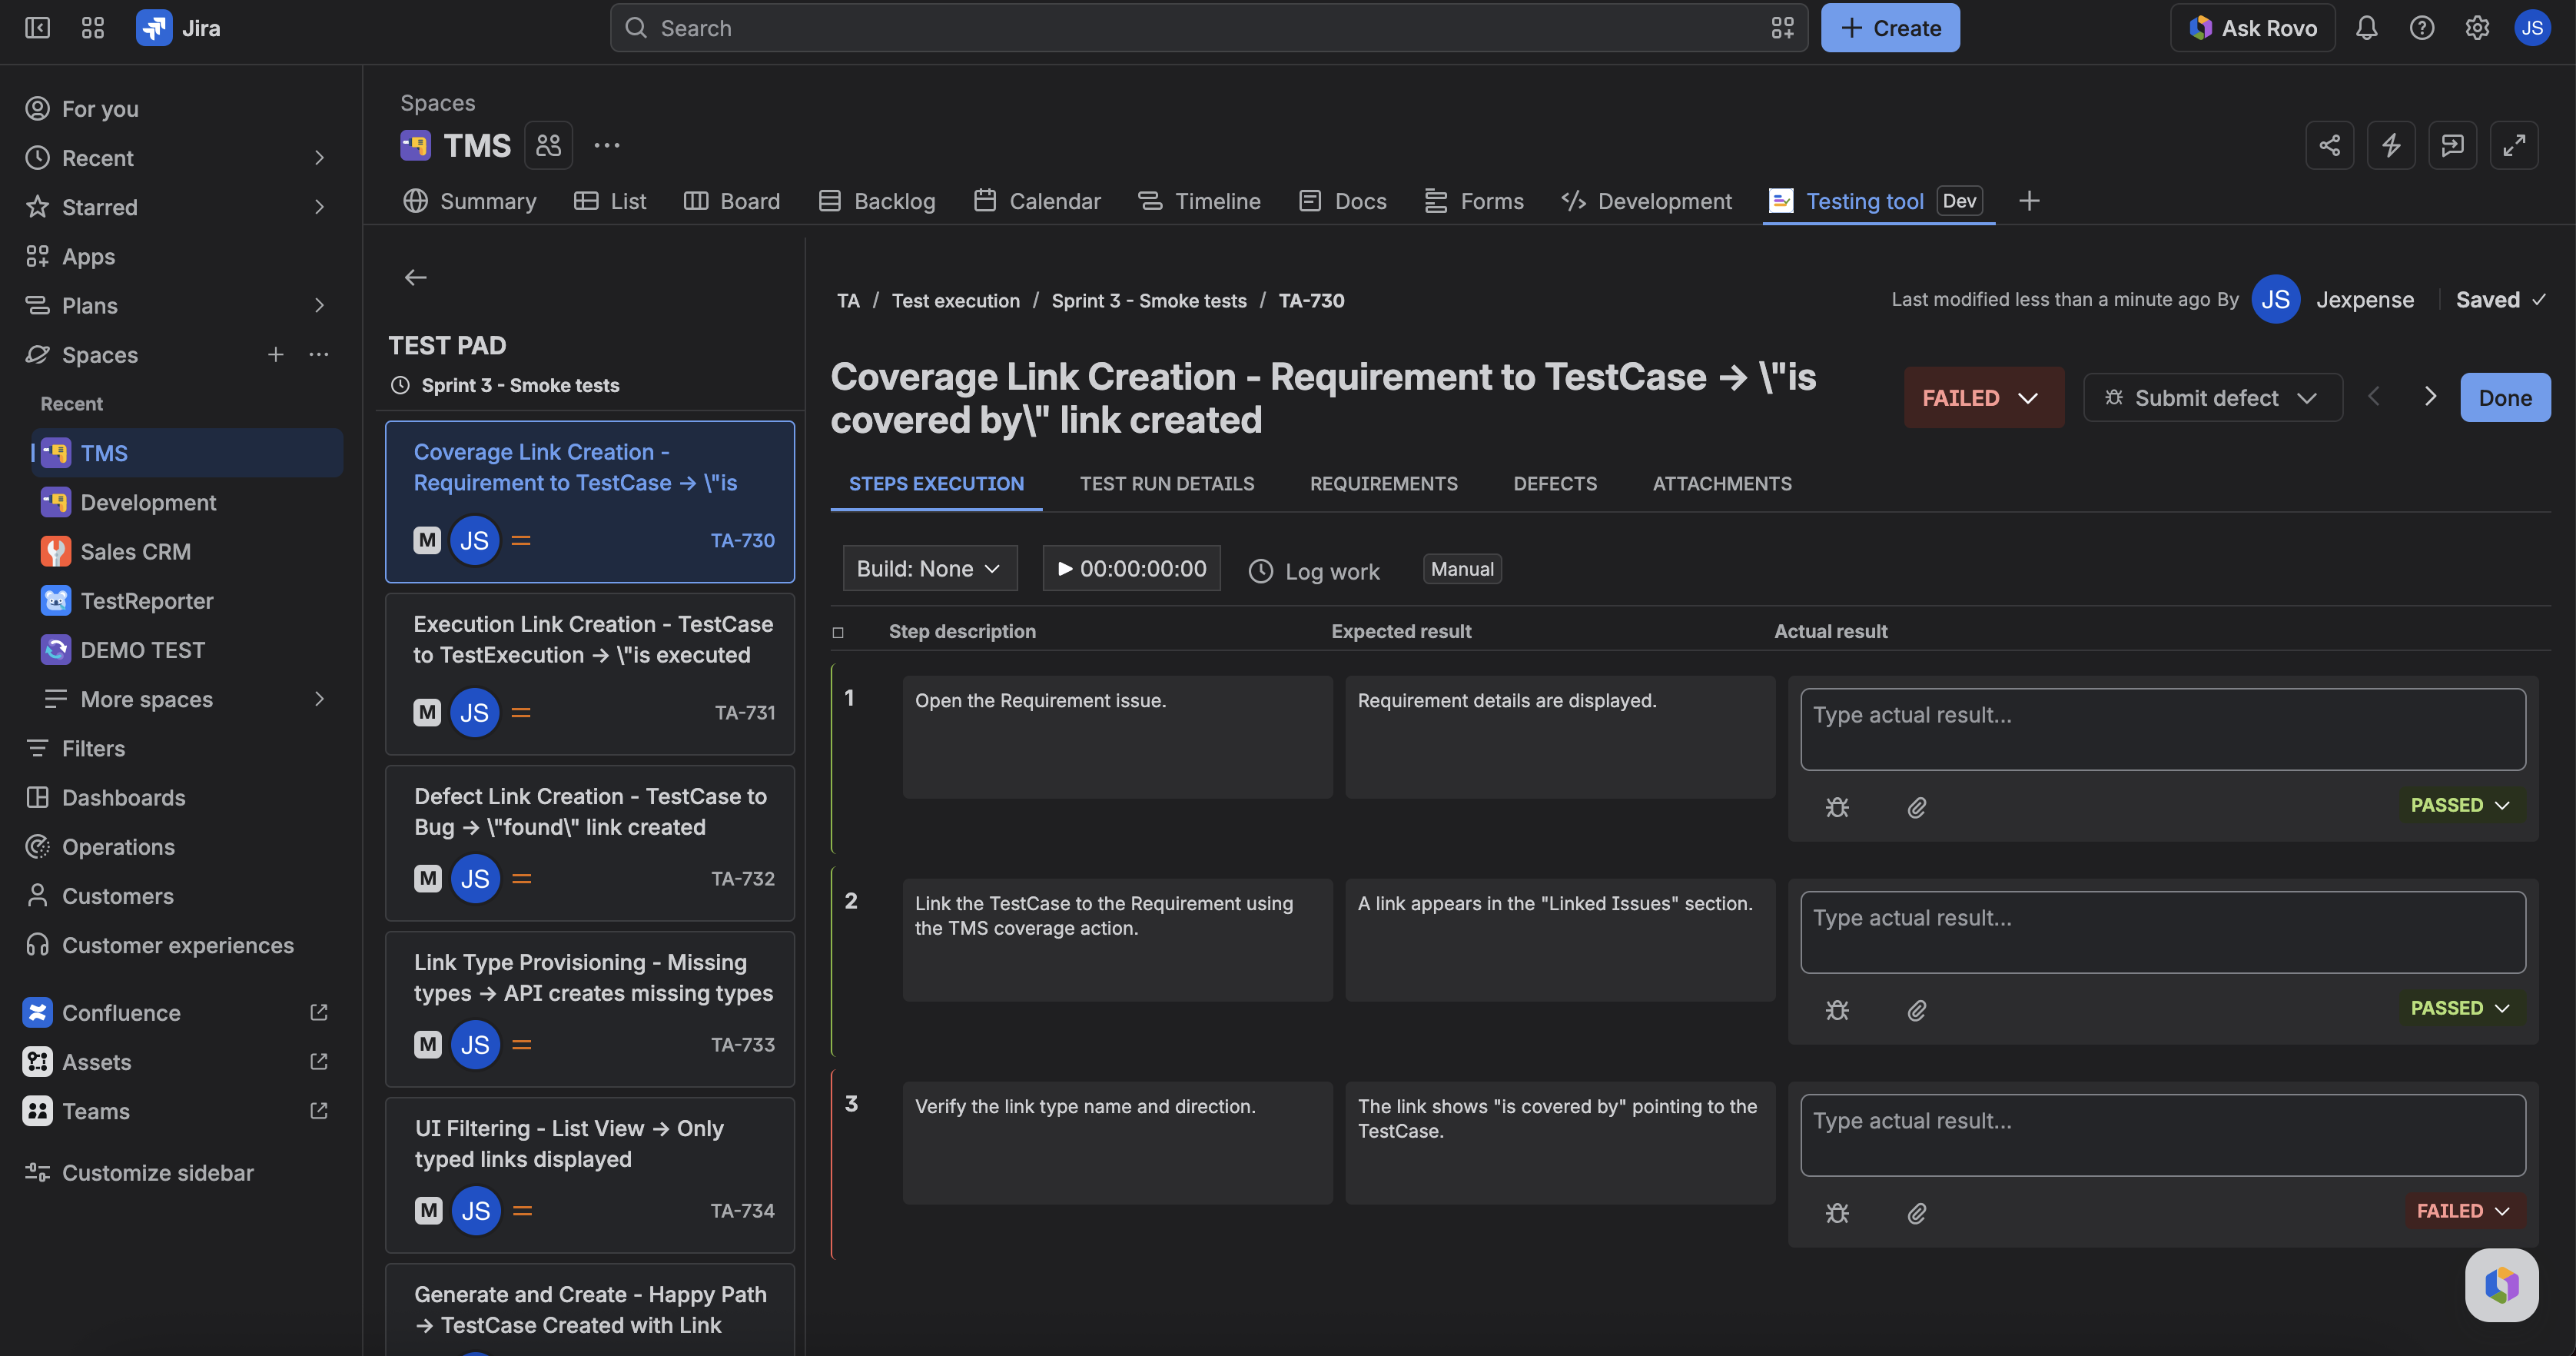
Task: Focus the top Search box
Action: point(1209,28)
